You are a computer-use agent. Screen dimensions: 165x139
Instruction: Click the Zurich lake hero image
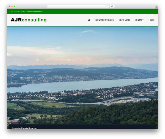(x=82, y=76)
